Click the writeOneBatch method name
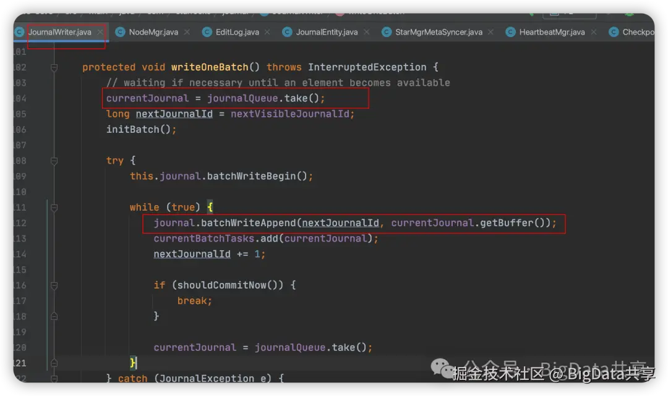 coord(210,67)
